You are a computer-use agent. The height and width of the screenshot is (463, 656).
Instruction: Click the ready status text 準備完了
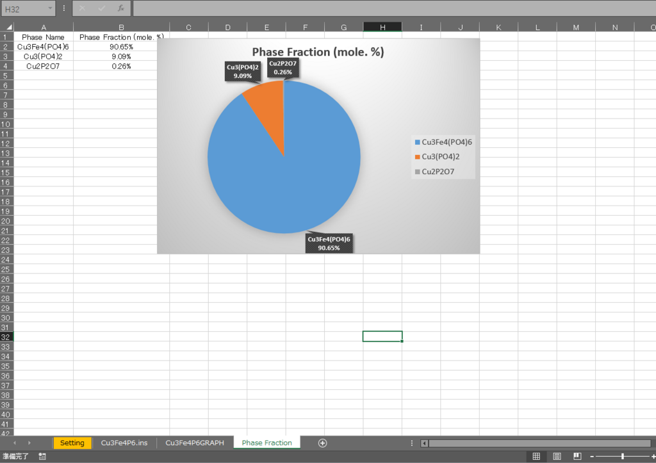pyautogui.click(x=15, y=457)
